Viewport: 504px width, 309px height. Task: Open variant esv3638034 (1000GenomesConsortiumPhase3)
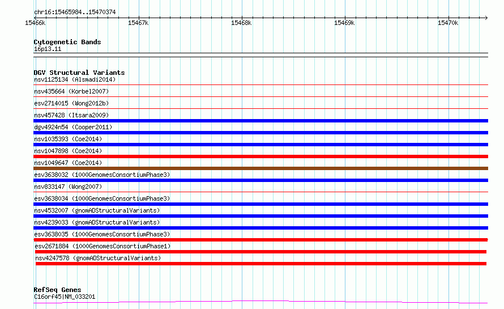click(102, 198)
